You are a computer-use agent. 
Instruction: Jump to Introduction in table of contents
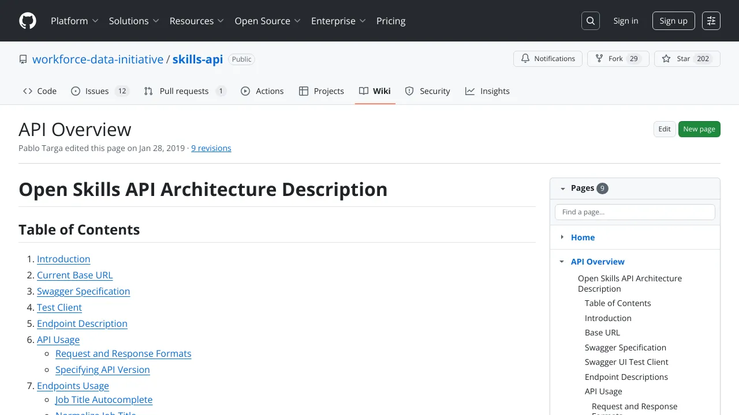point(64,259)
